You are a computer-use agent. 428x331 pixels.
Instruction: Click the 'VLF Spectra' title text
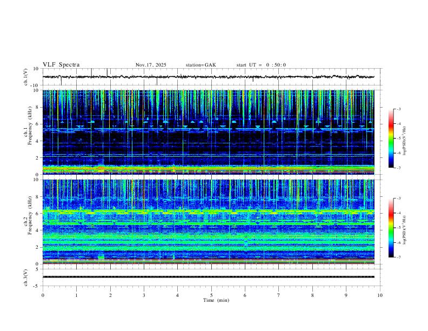(61, 65)
